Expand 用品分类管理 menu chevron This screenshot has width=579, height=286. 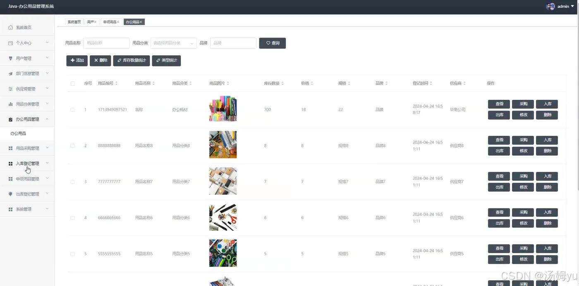[47, 104]
